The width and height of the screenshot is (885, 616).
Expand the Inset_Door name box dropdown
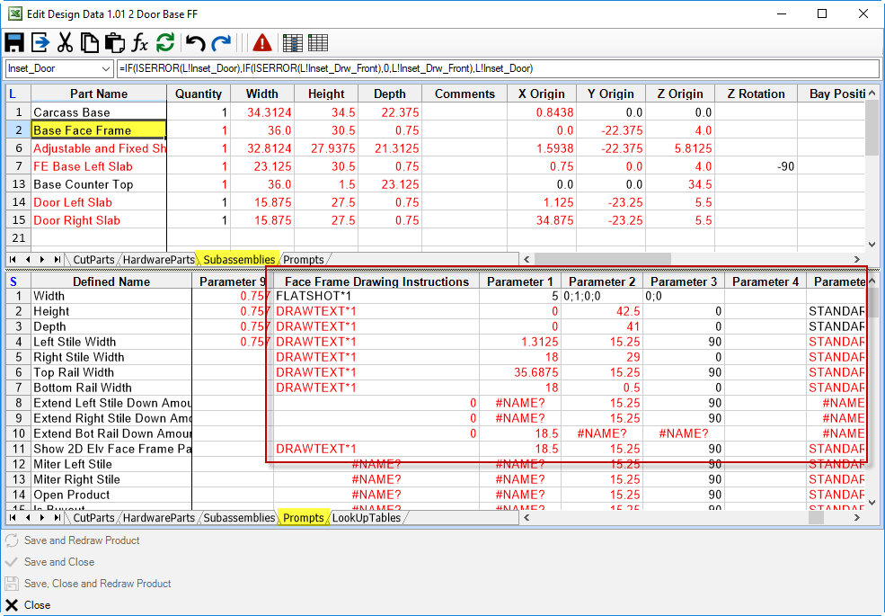pyautogui.click(x=105, y=69)
